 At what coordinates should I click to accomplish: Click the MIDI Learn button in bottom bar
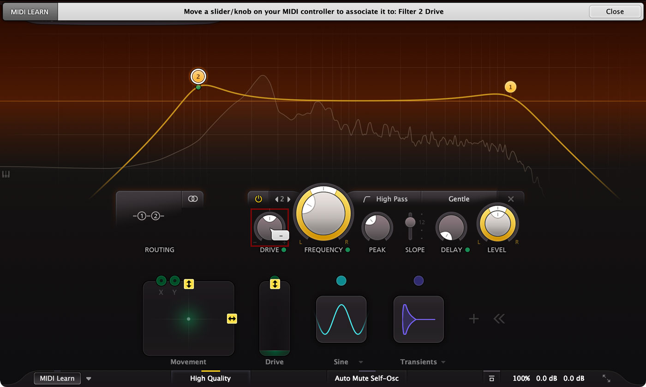pyautogui.click(x=57, y=378)
